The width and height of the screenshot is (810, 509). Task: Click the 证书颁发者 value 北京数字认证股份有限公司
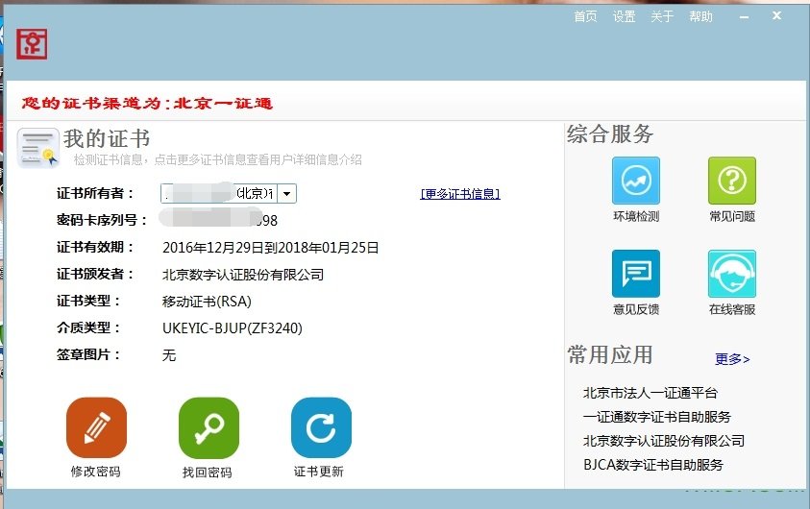pyautogui.click(x=243, y=275)
